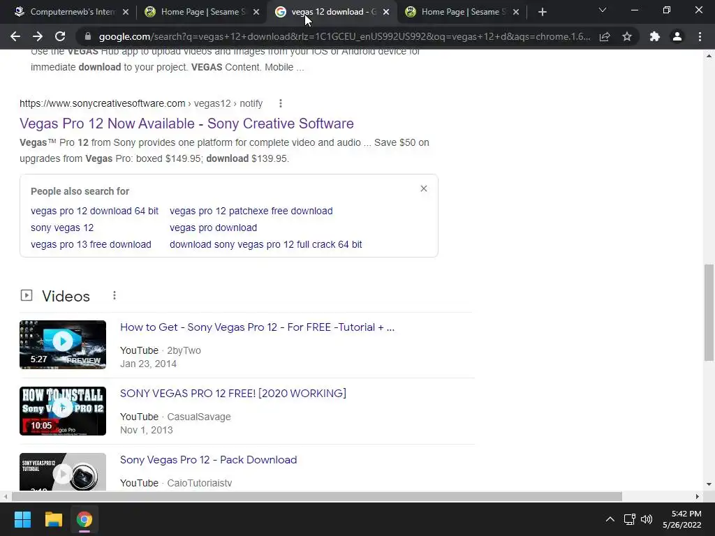
Task: Open SONY VEGAS PRO 12 FREE 2020 WORKING link
Action: [x=233, y=394]
